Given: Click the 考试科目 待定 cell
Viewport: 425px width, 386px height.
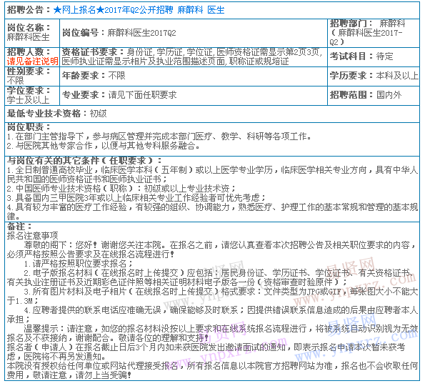Looking at the screenshot, I should pos(374,57).
